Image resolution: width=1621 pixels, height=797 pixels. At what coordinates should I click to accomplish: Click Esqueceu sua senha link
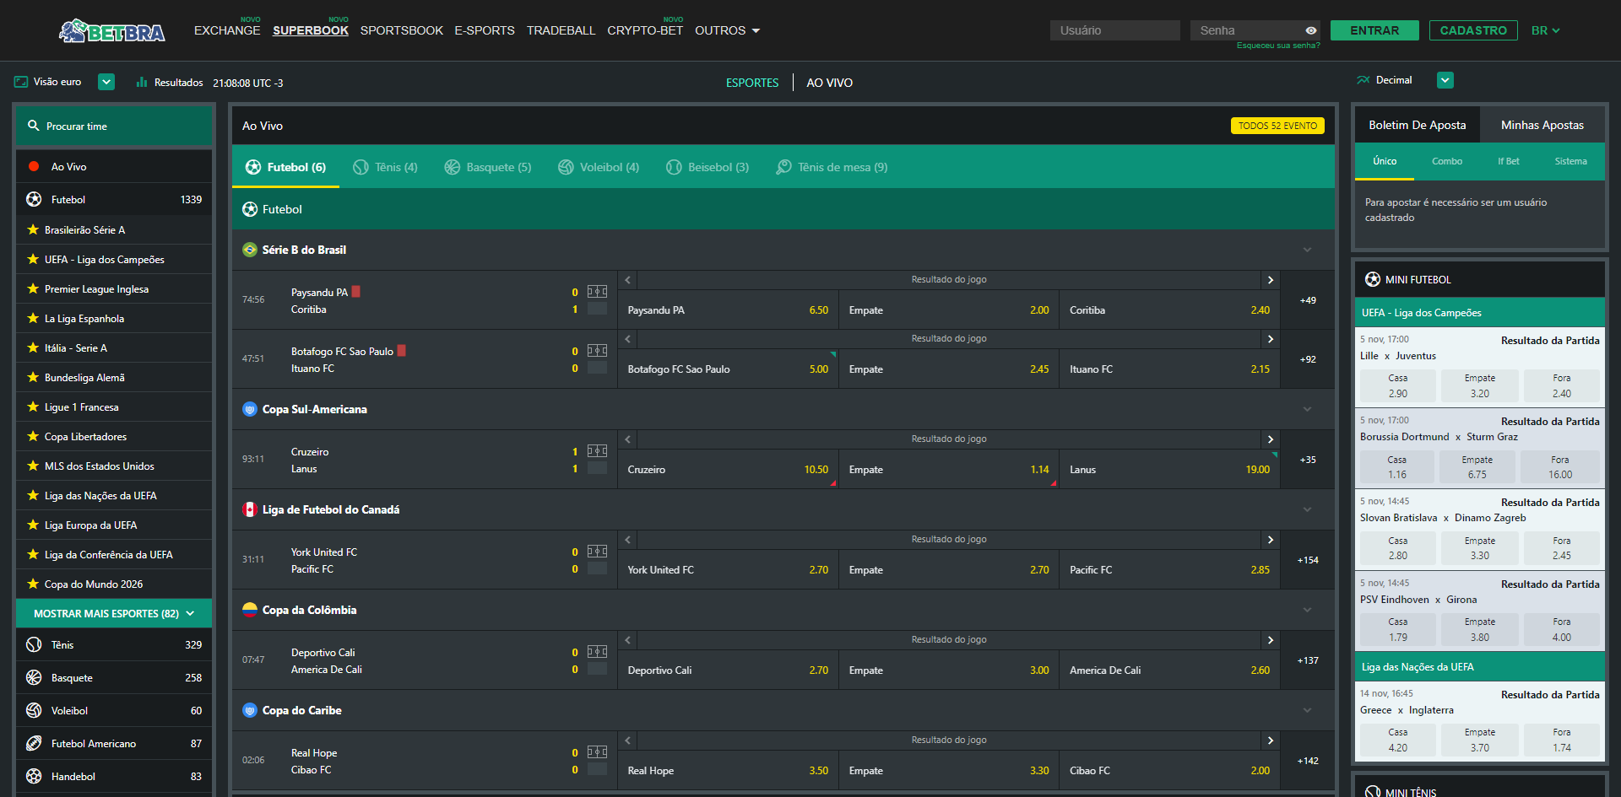coord(1278,46)
